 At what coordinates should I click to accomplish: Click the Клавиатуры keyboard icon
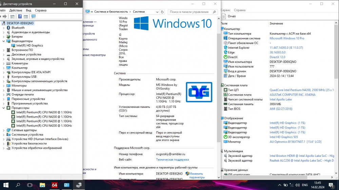point(8,63)
